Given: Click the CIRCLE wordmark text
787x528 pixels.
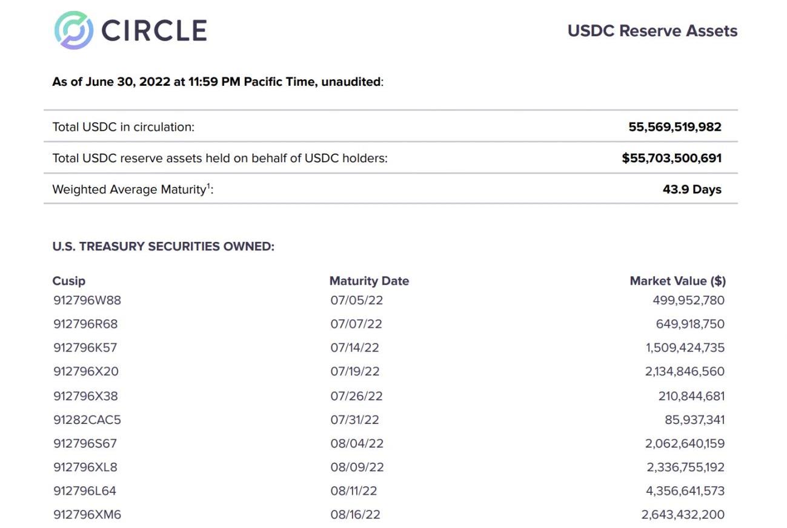Looking at the screenshot, I should pos(154,30).
